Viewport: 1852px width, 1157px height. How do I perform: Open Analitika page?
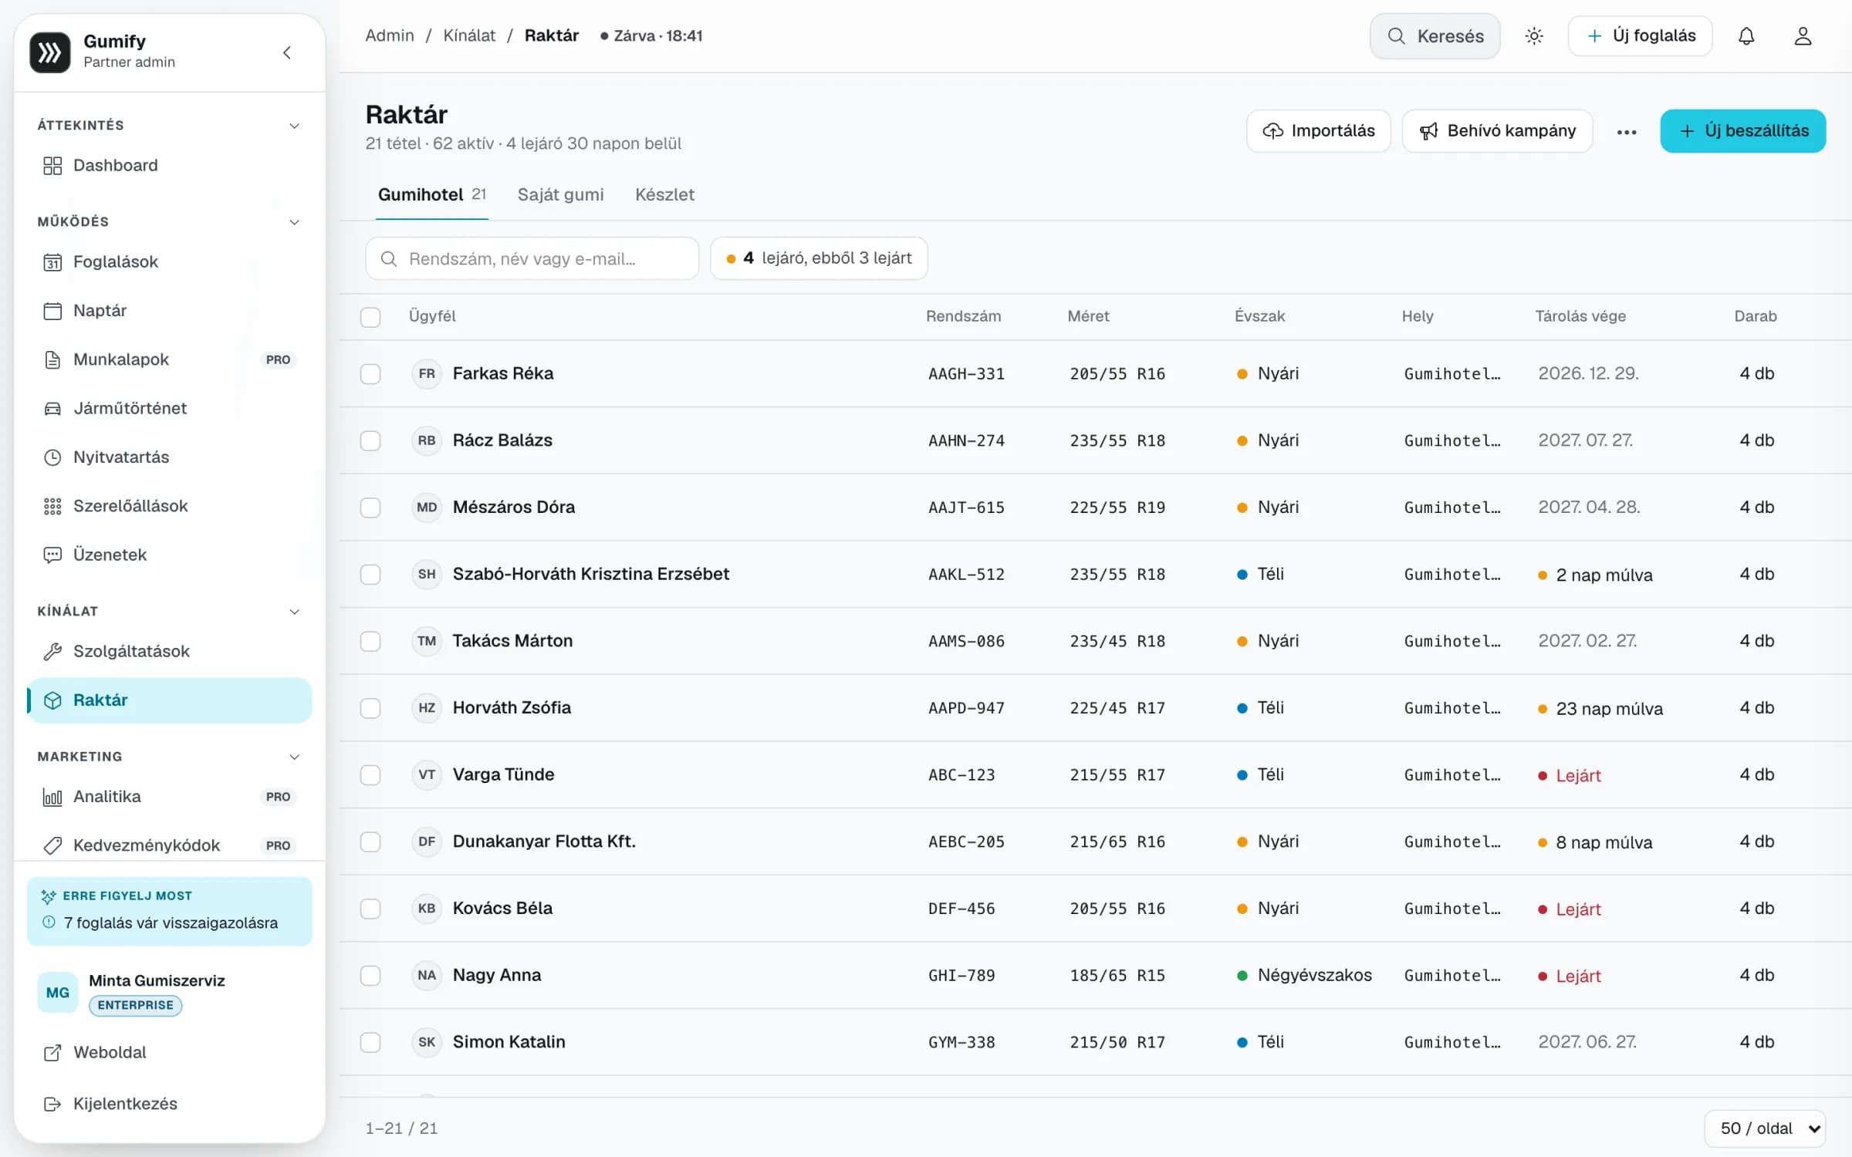170,797
